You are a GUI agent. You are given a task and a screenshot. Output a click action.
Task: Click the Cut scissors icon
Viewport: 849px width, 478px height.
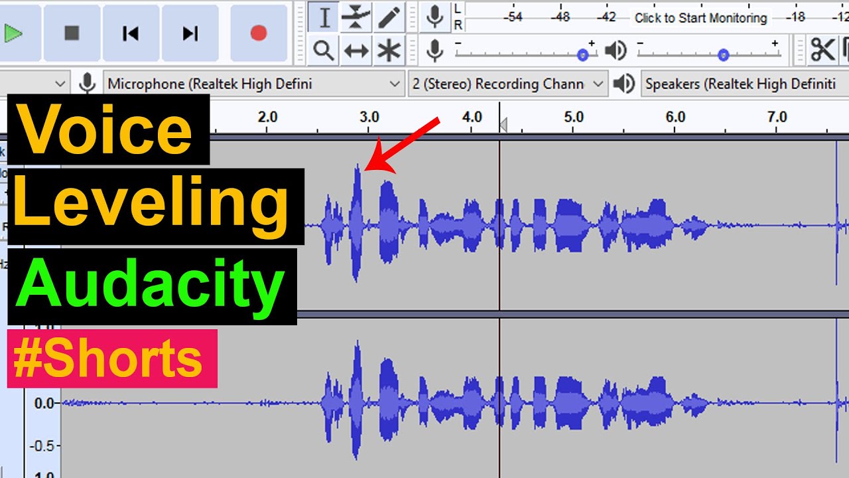[823, 50]
